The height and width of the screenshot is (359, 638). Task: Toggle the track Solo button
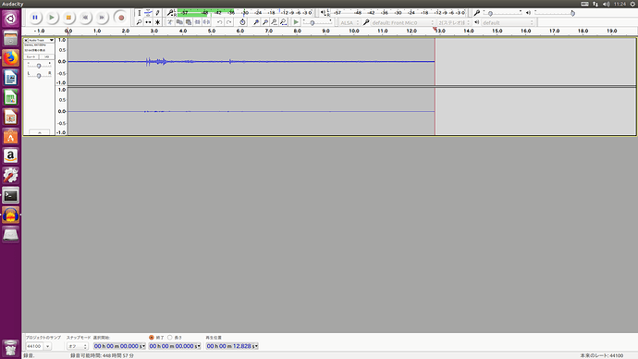[47, 57]
